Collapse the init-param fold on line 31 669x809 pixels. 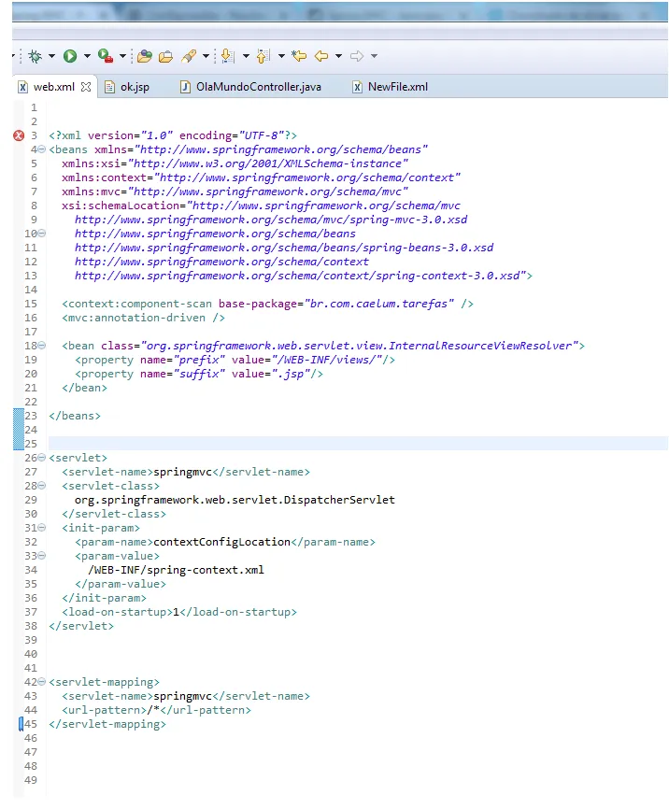[42, 528]
